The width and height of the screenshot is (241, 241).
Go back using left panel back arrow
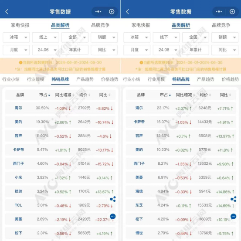pyautogui.click(x=7, y=12)
